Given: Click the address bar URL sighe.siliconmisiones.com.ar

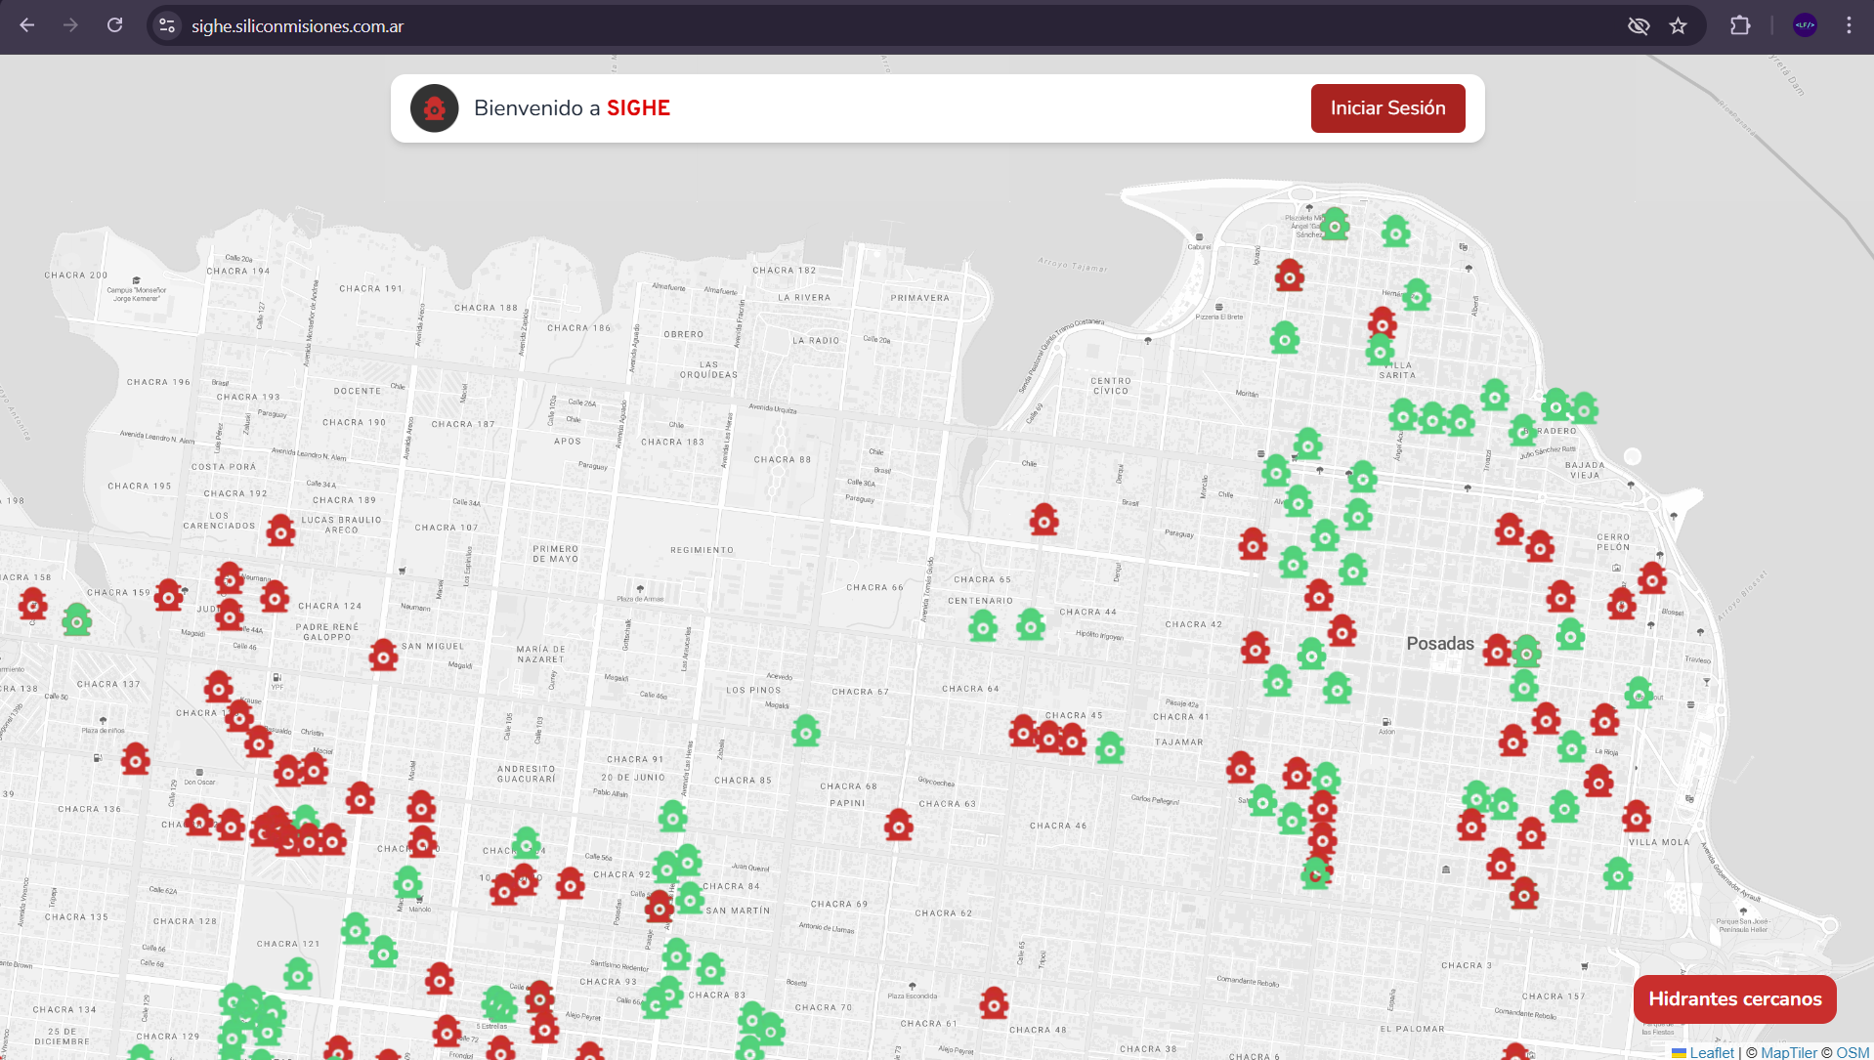Looking at the screenshot, I should 297,26.
